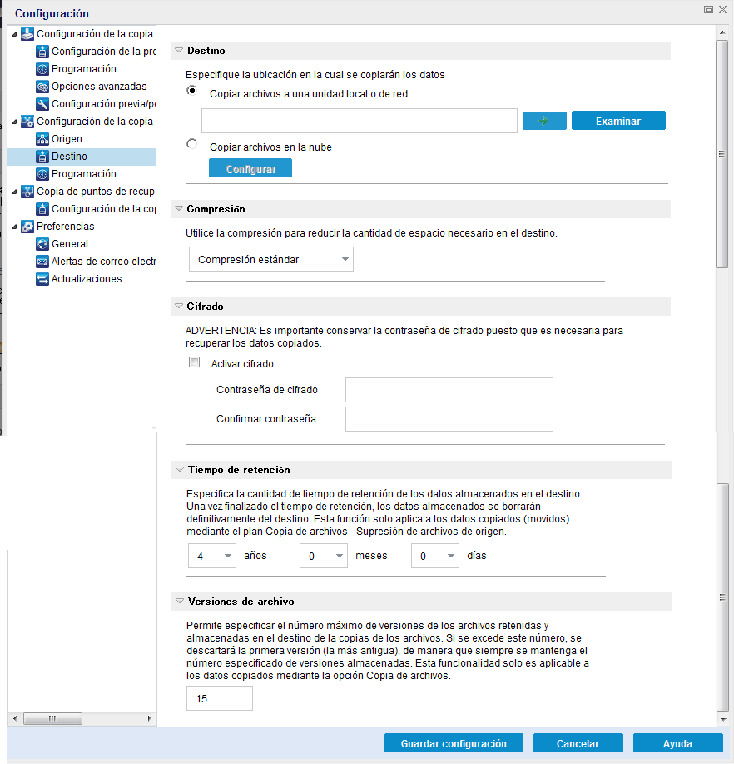This screenshot has height=764, width=734.
Task: Open Origen in the settings tree
Action: (67, 139)
